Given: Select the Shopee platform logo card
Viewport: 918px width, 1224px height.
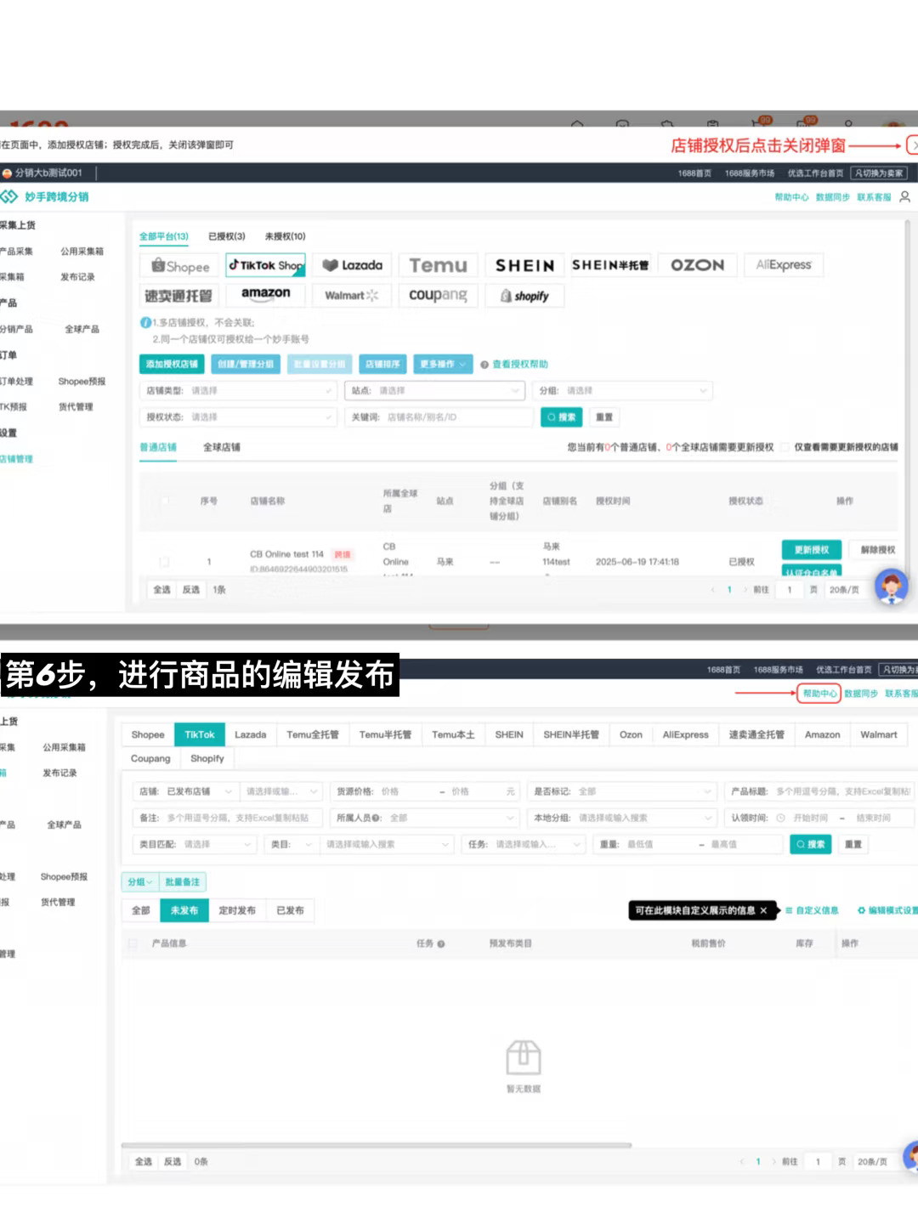Looking at the screenshot, I should click(x=179, y=265).
